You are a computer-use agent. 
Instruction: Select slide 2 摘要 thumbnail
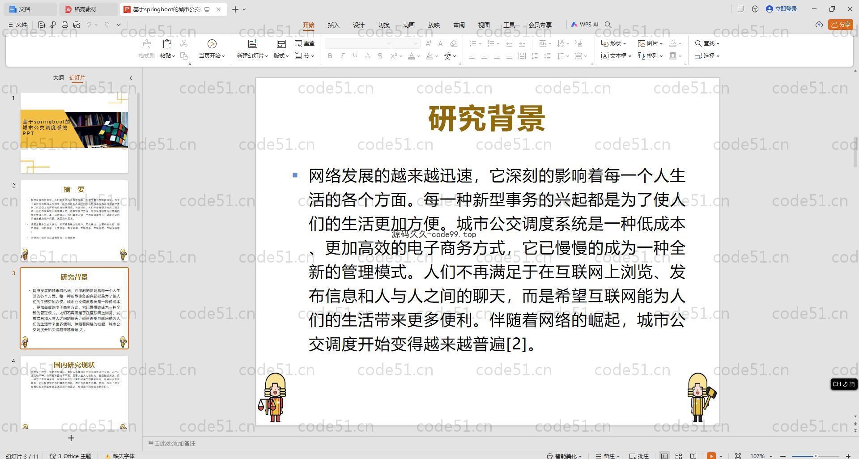point(74,221)
